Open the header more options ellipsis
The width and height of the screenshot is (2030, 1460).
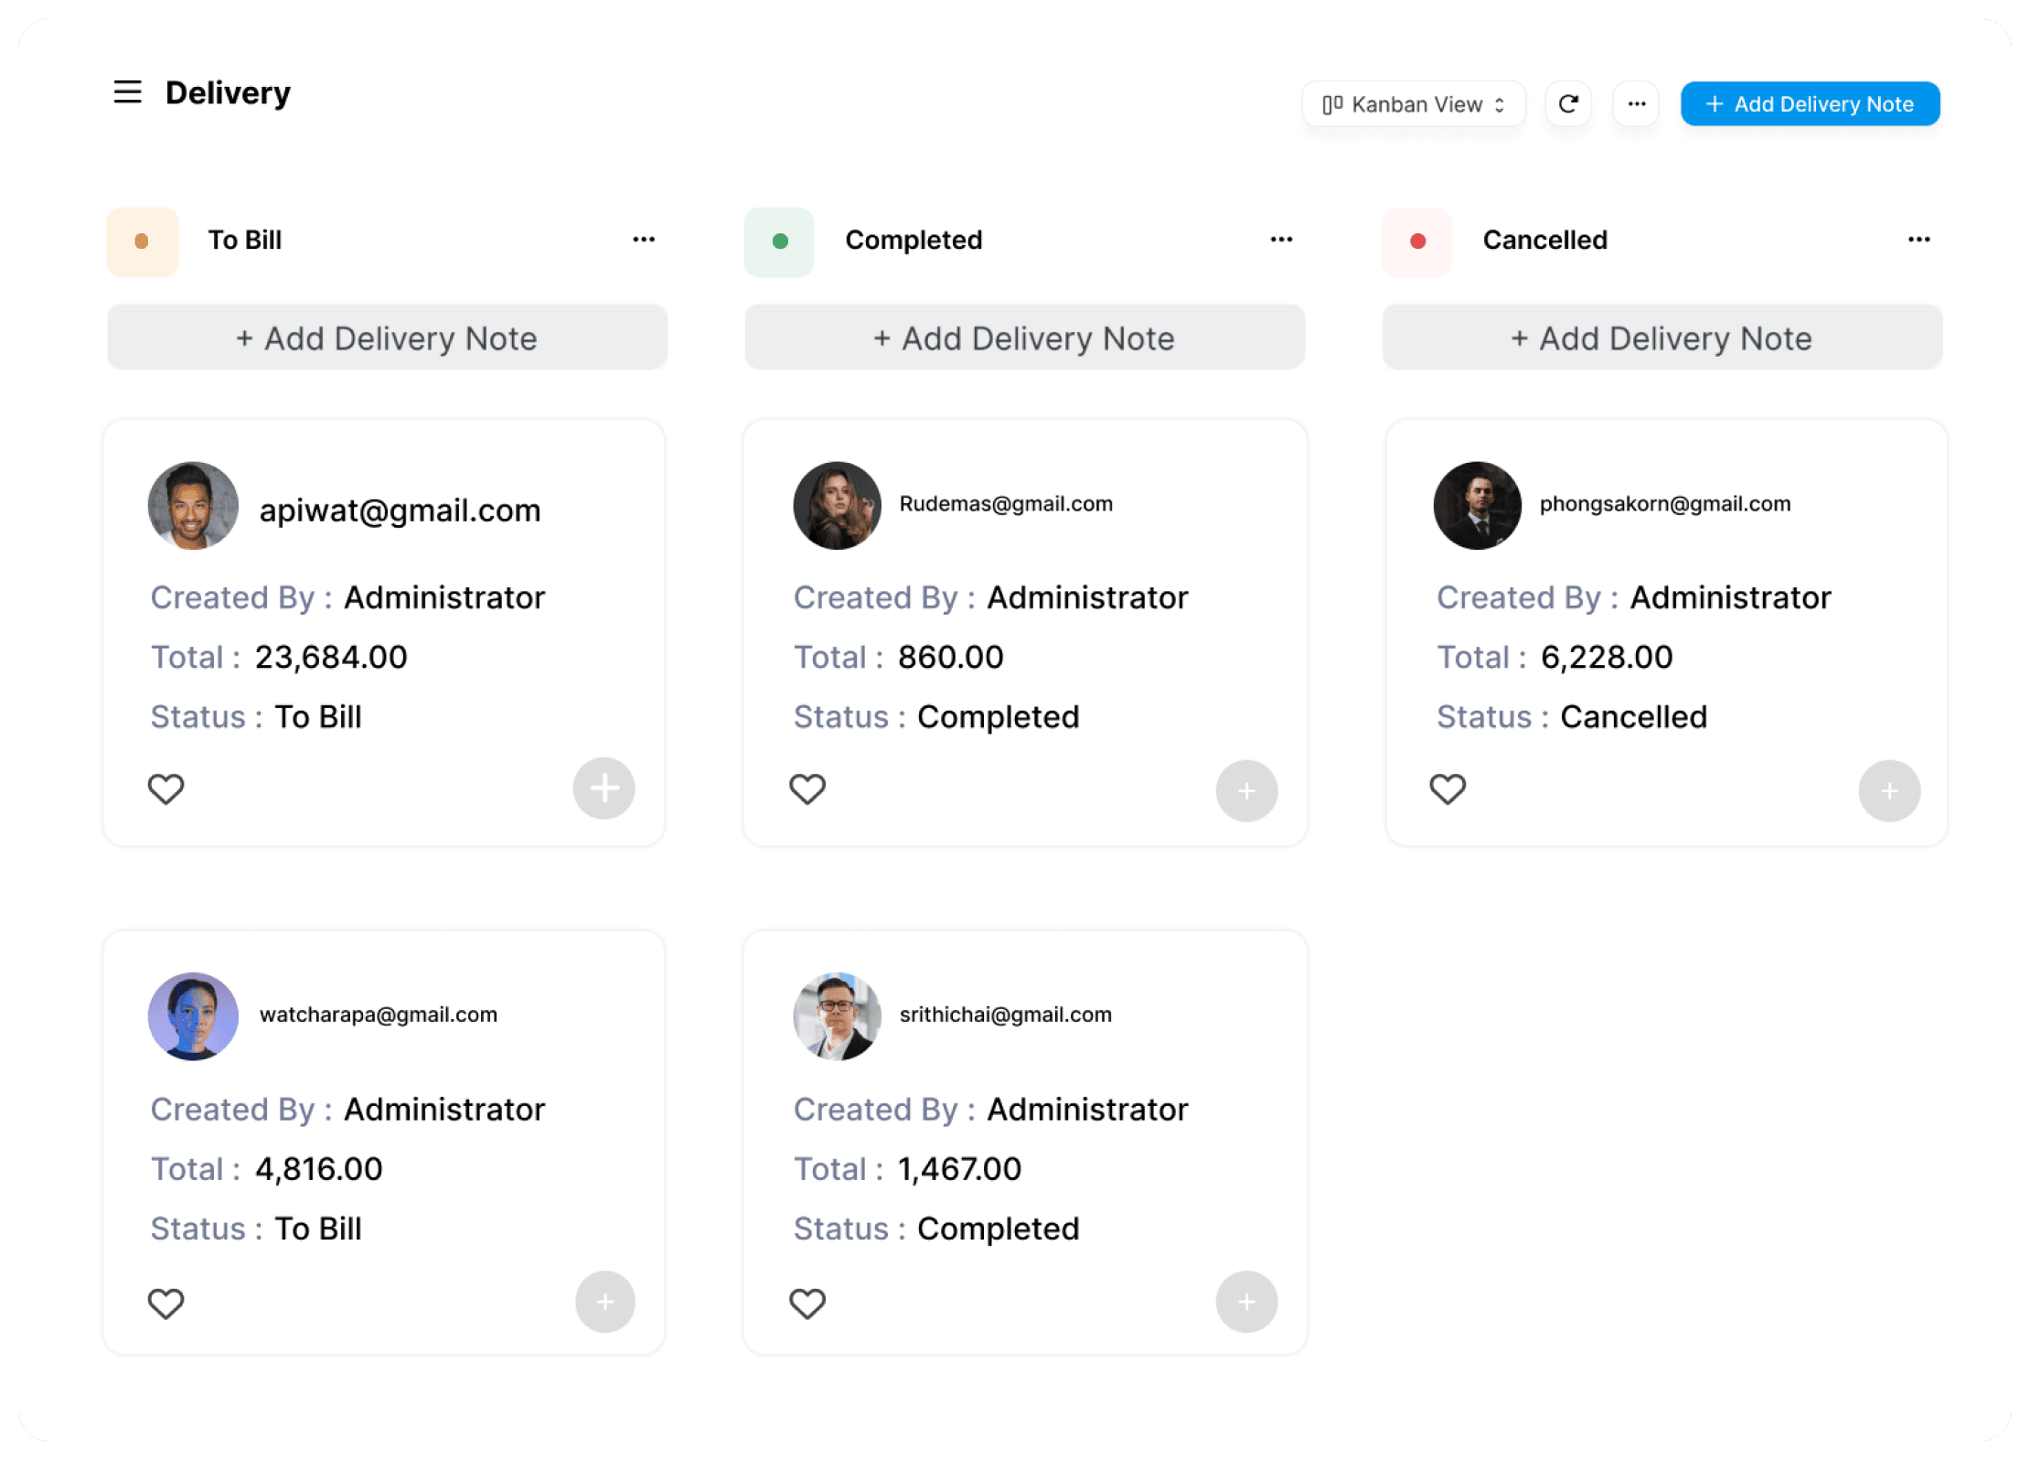[1636, 104]
